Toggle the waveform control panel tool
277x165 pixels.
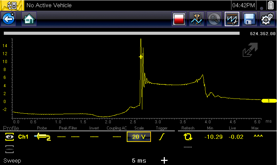point(232,19)
